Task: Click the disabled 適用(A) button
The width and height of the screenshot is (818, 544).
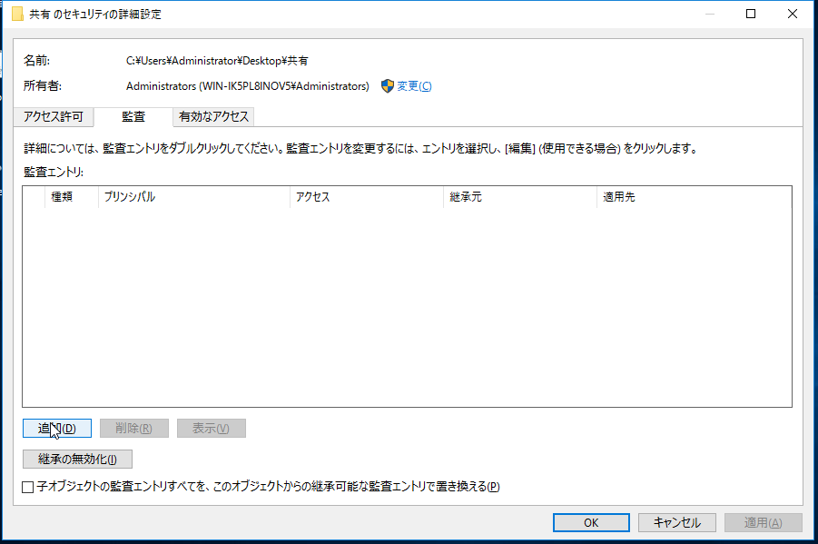Action: (764, 522)
